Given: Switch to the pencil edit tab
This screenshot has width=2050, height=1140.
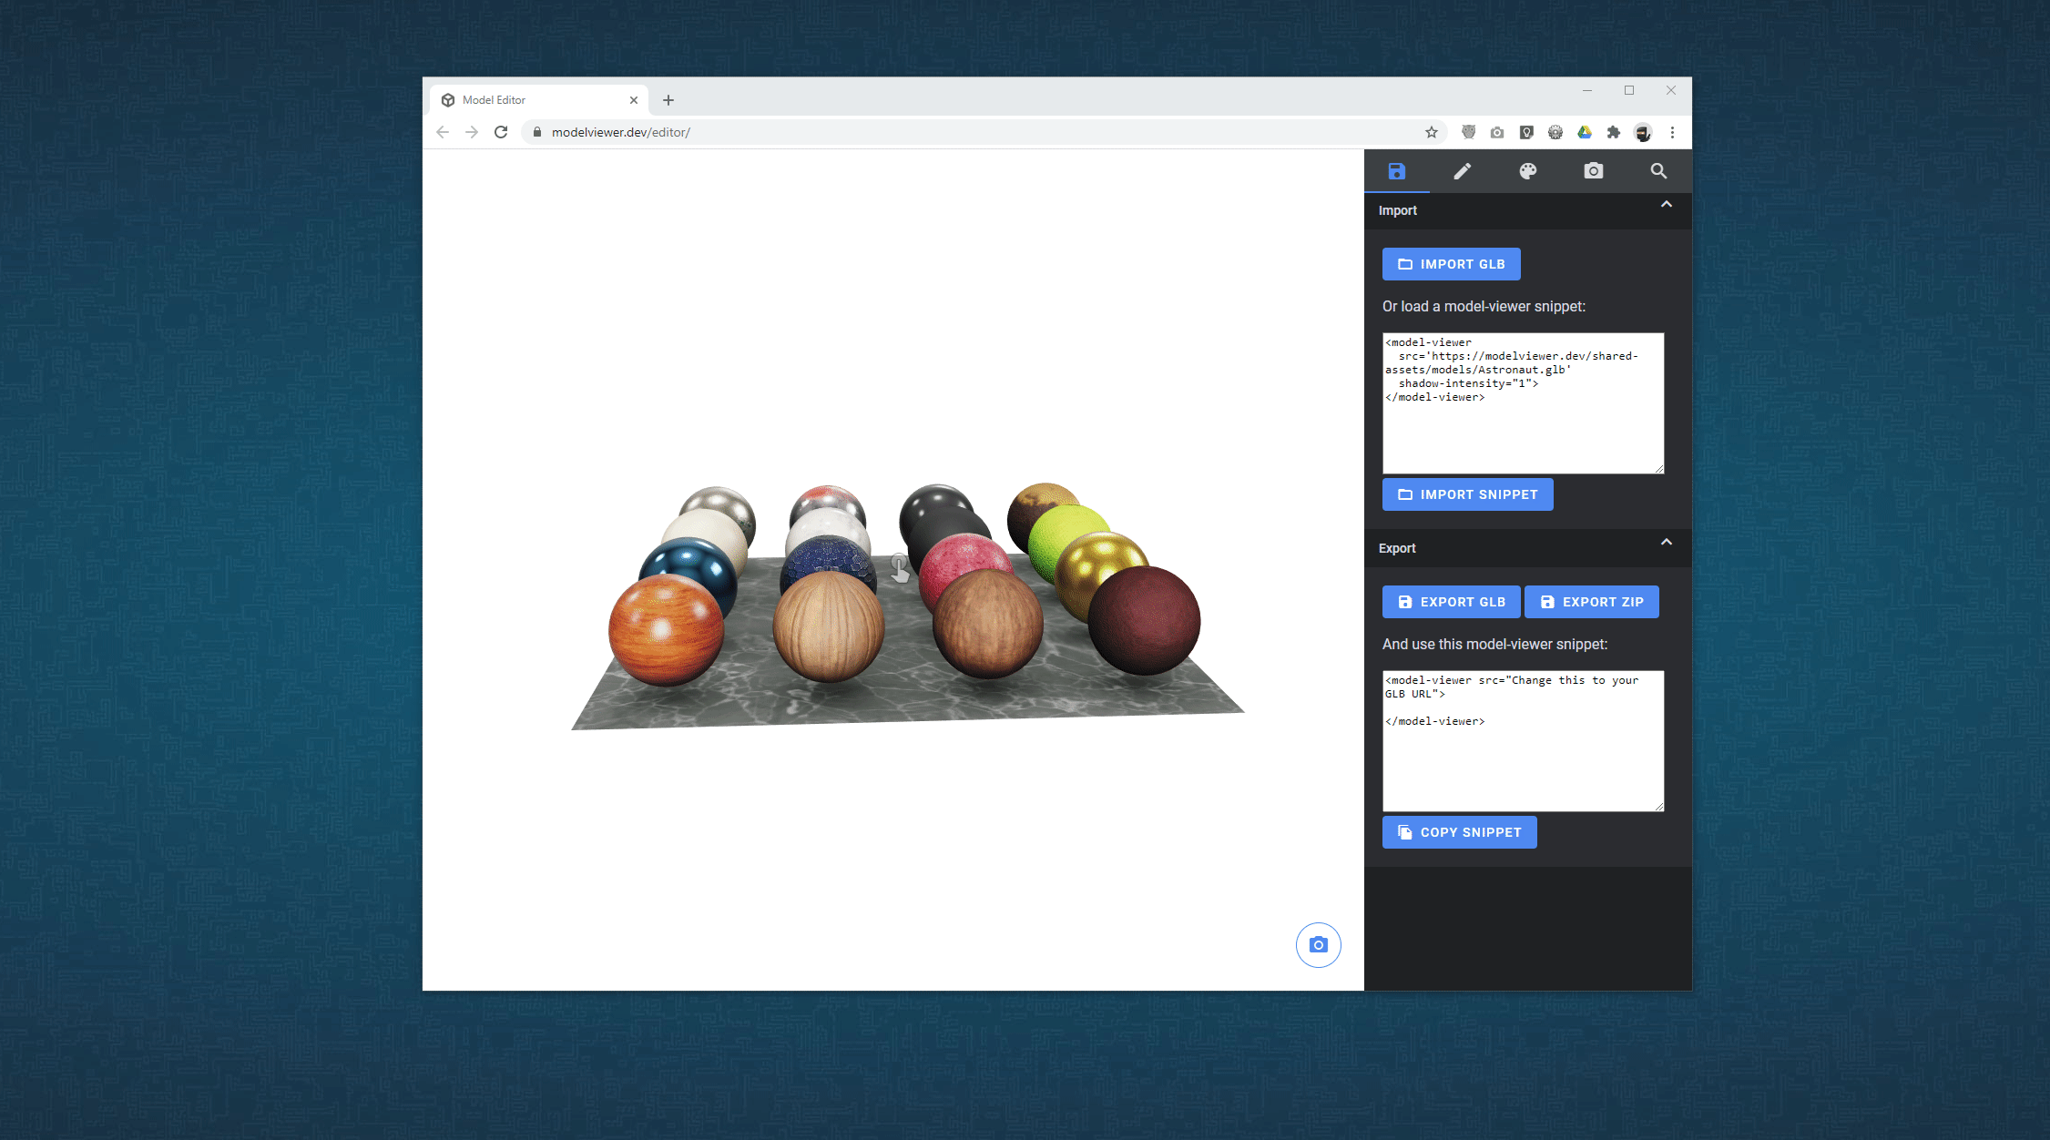Looking at the screenshot, I should [x=1462, y=171].
